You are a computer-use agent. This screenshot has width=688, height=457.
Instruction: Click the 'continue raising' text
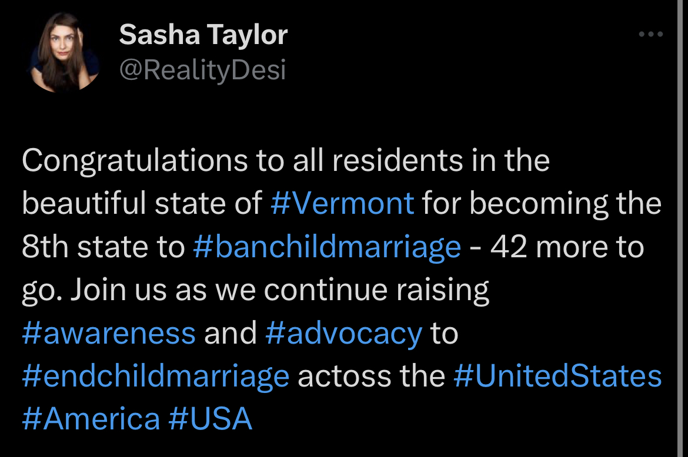(376, 291)
